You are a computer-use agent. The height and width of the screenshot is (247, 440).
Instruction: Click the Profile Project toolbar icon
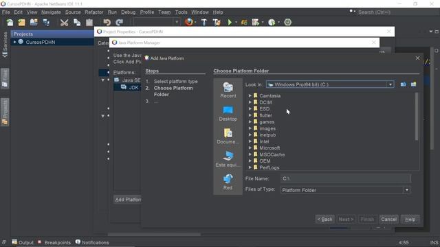(x=272, y=23)
